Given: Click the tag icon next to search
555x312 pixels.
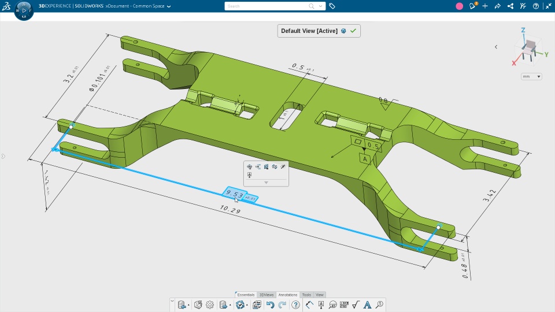Looking at the screenshot, I should [x=332, y=6].
